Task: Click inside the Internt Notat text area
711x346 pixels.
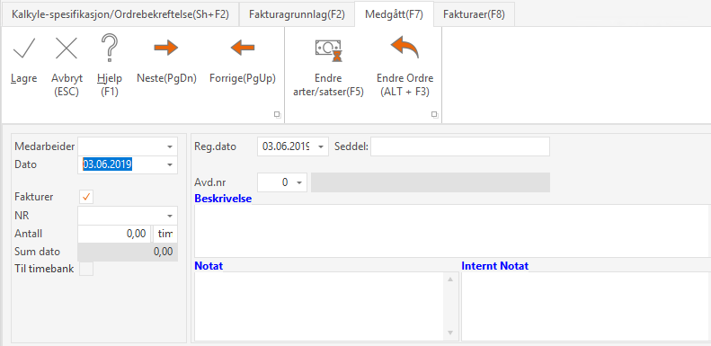Action: (586, 306)
